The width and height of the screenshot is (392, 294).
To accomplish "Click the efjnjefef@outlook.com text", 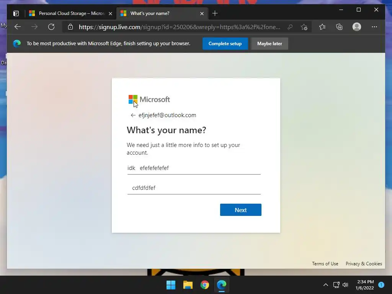I will [167, 115].
